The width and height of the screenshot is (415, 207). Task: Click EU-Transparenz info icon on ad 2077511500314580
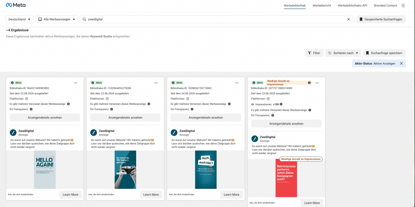pyautogui.click(x=273, y=115)
